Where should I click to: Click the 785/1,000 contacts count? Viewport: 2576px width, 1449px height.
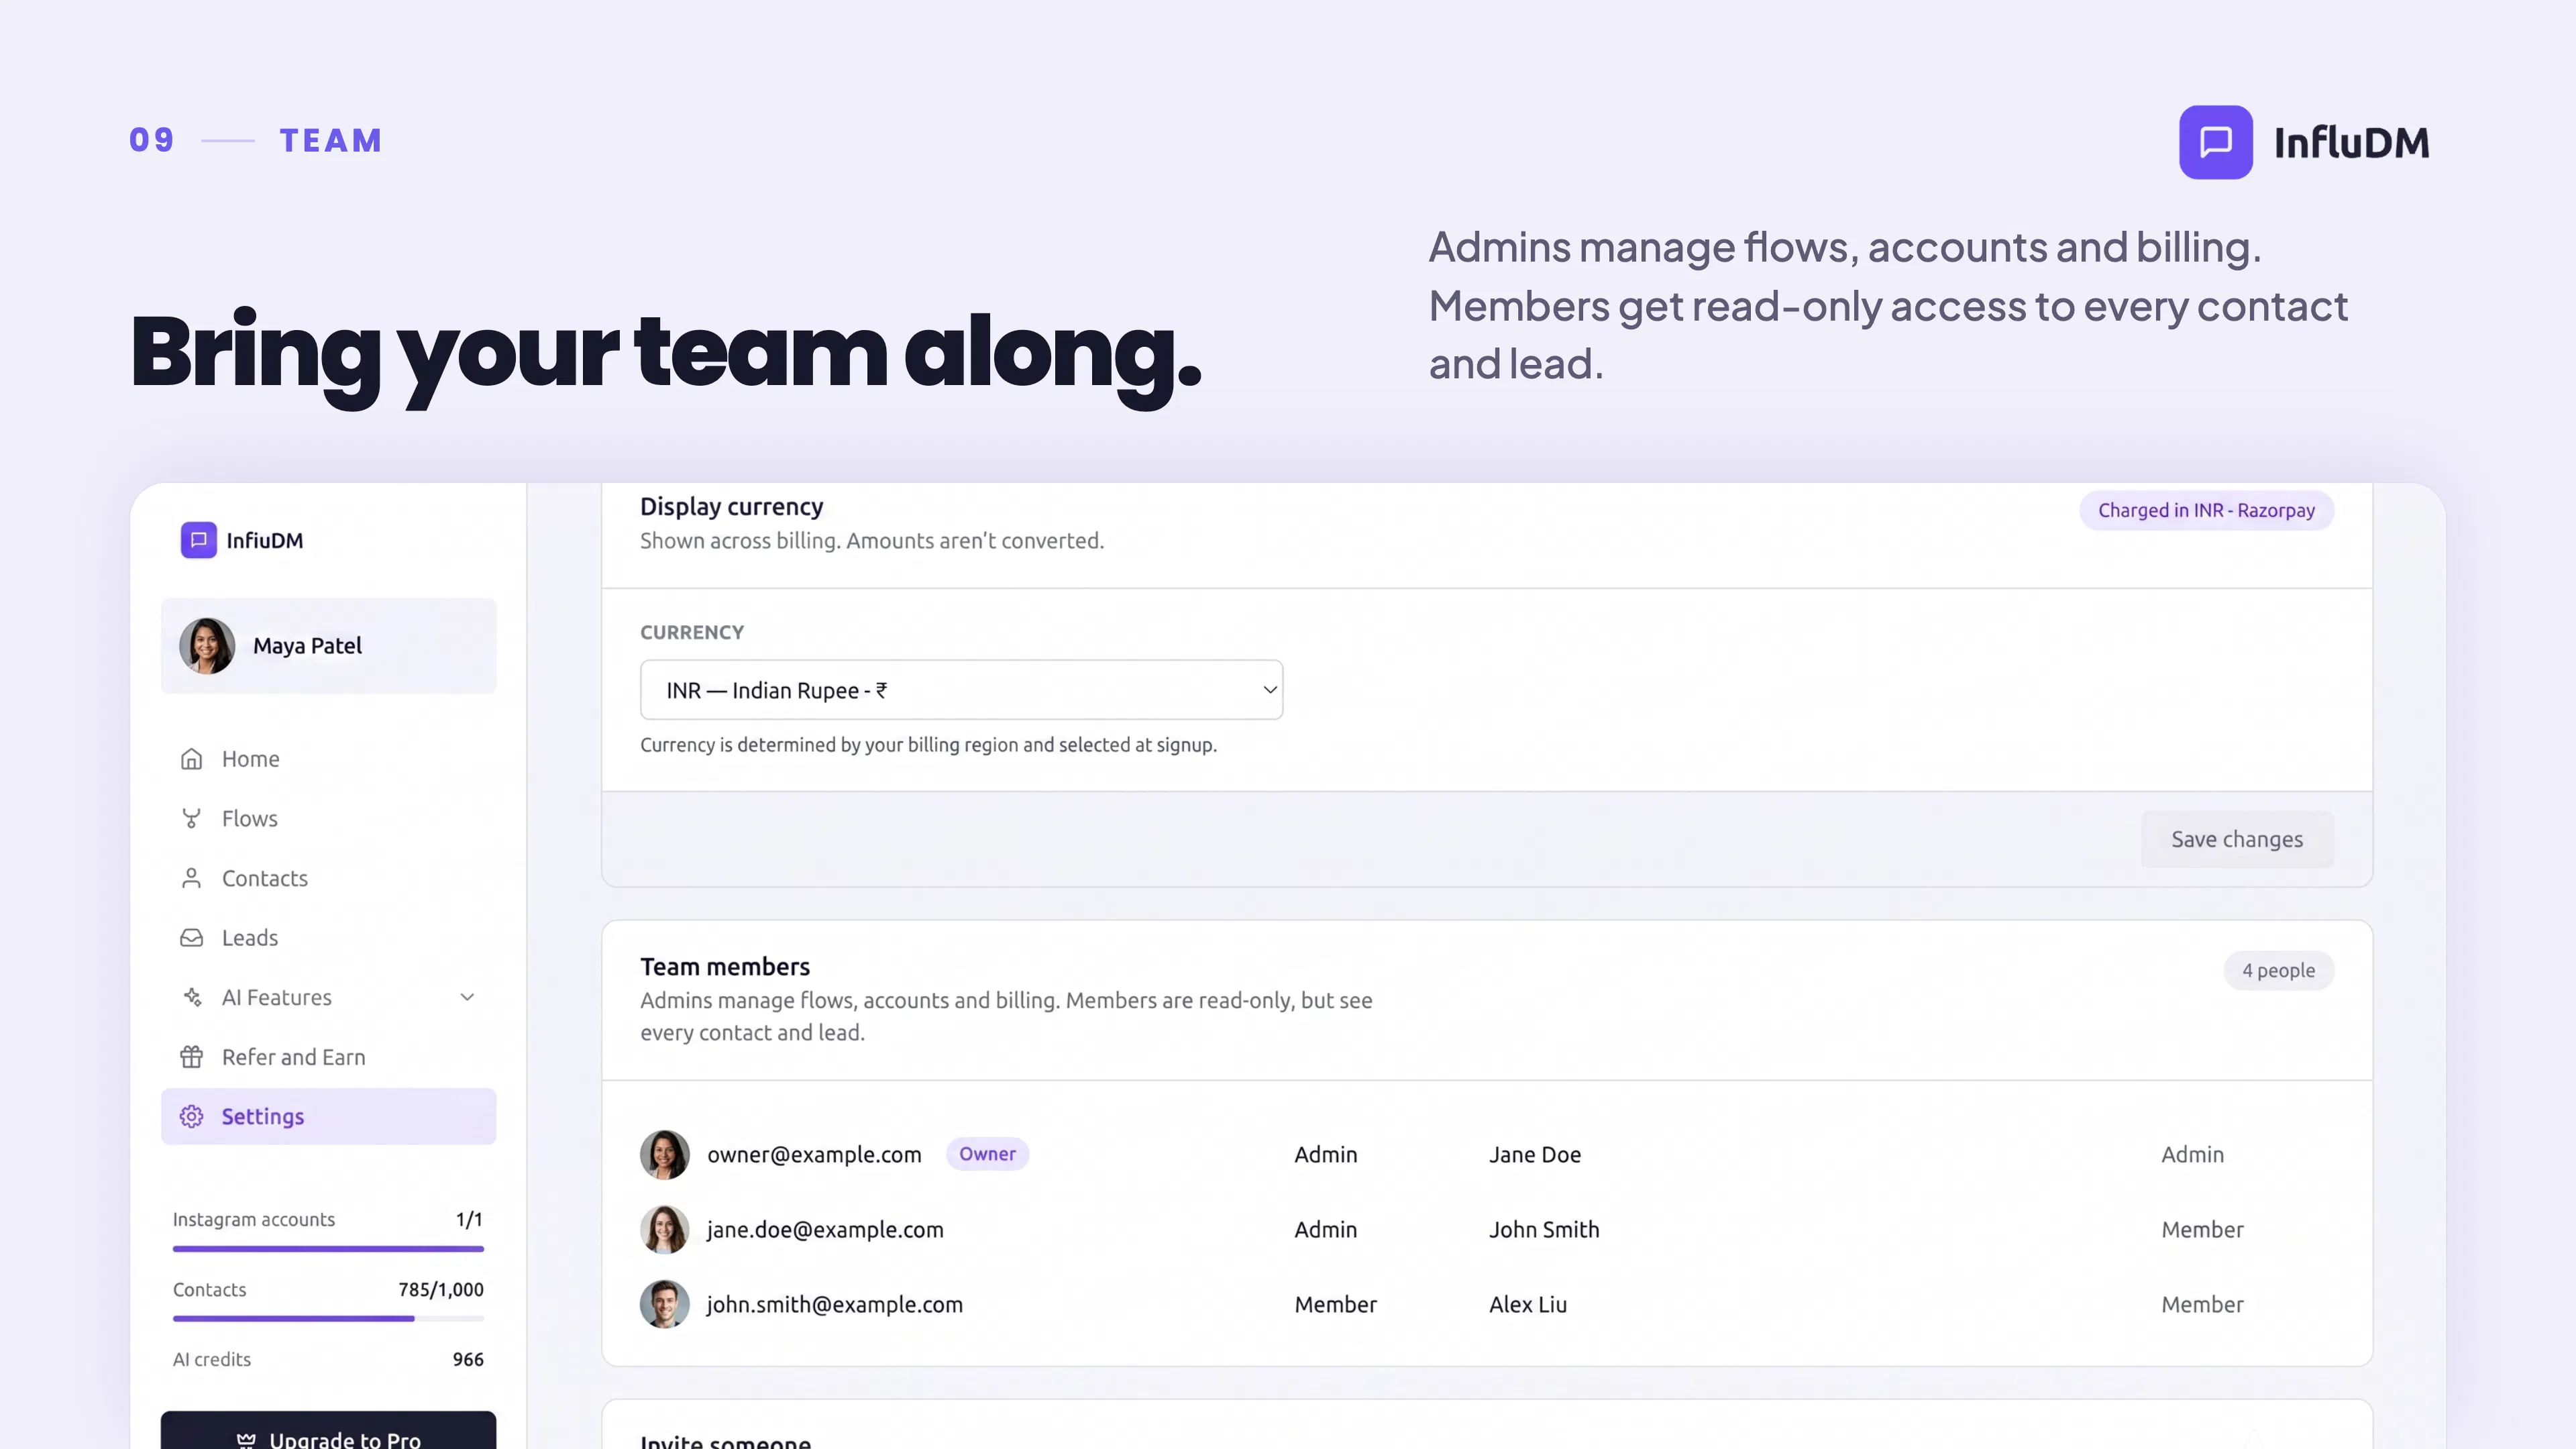pos(440,1290)
